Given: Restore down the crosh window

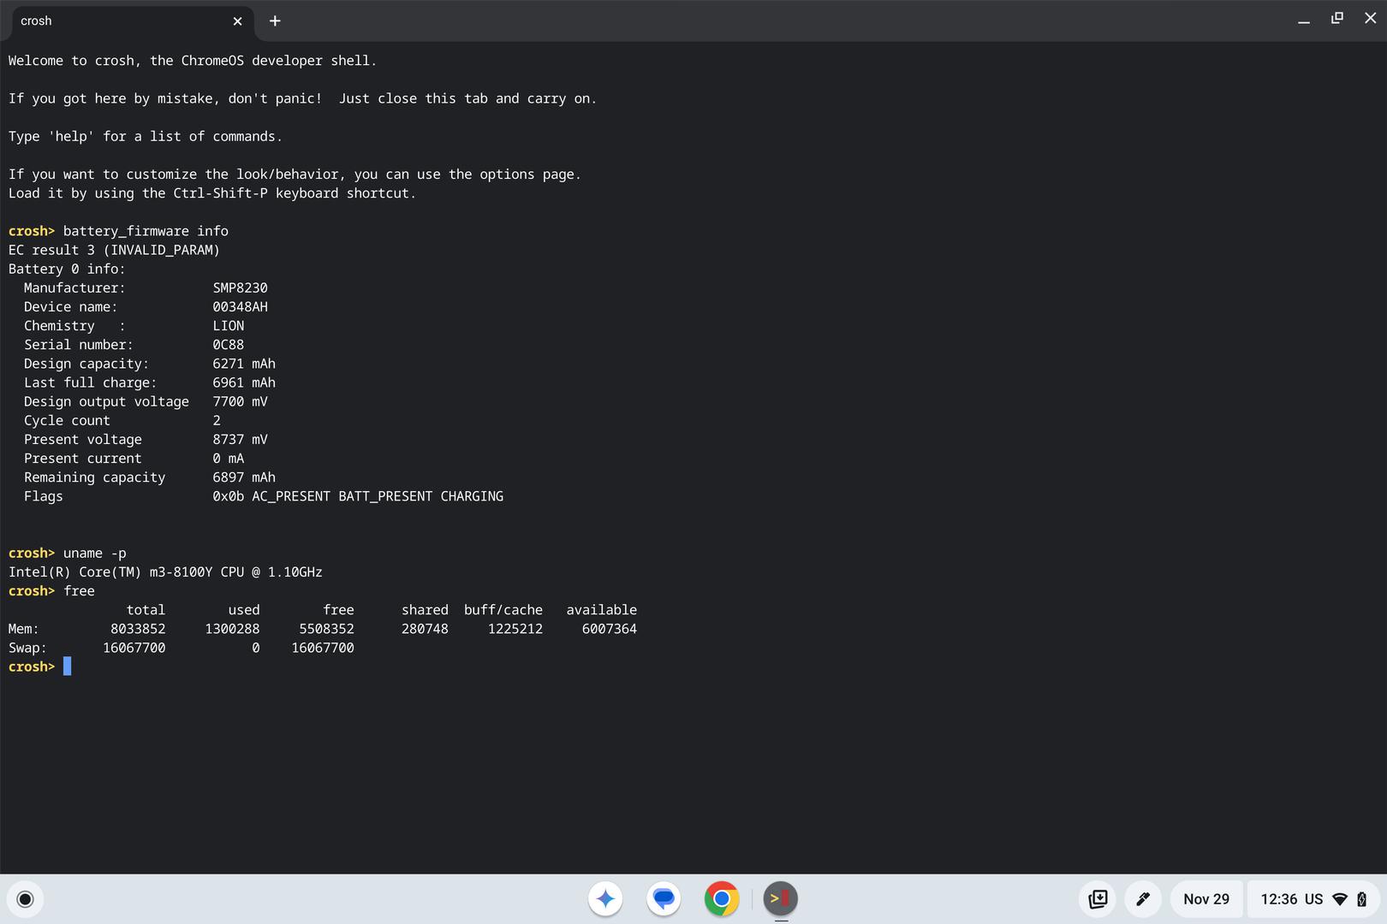Looking at the screenshot, I should point(1336,19).
